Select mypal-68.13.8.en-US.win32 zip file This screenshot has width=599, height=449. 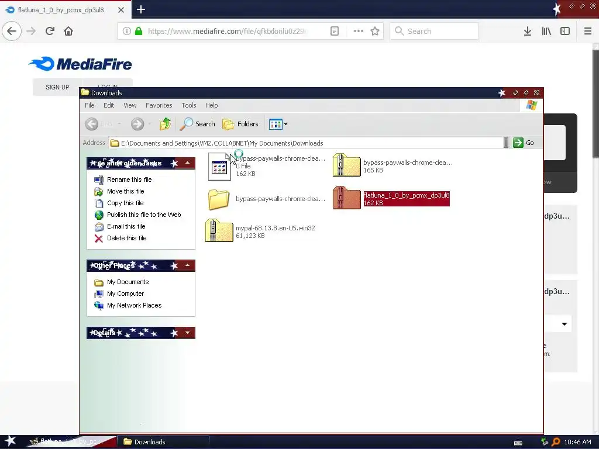[260, 231]
